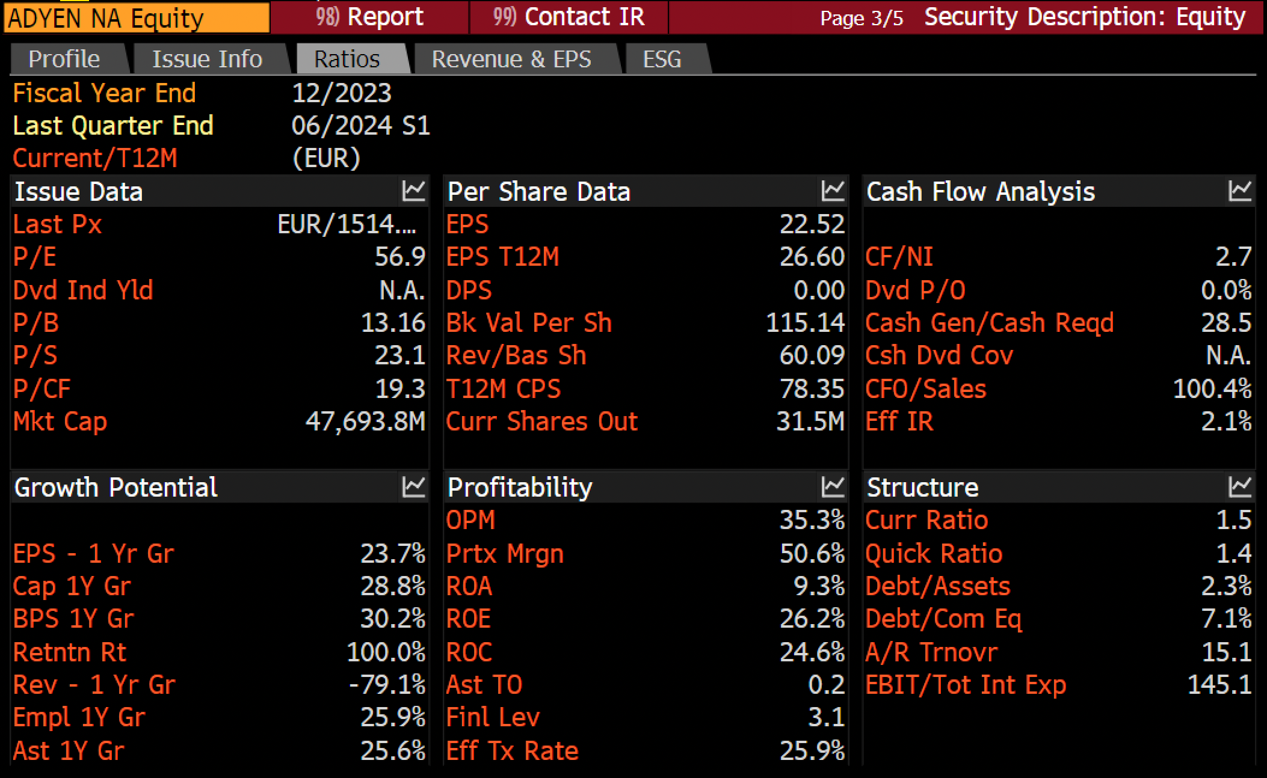Image resolution: width=1267 pixels, height=778 pixels.
Task: Open chart icon for Growth Potential
Action: 413,487
